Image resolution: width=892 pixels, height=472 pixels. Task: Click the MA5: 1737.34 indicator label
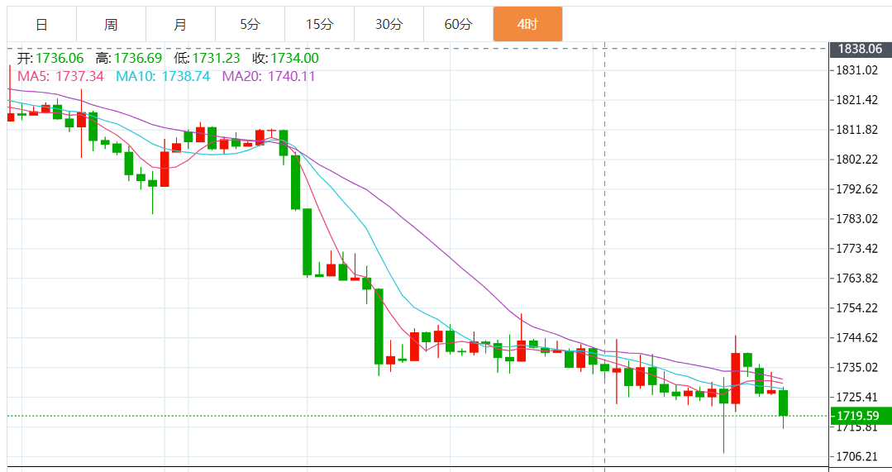(x=61, y=76)
